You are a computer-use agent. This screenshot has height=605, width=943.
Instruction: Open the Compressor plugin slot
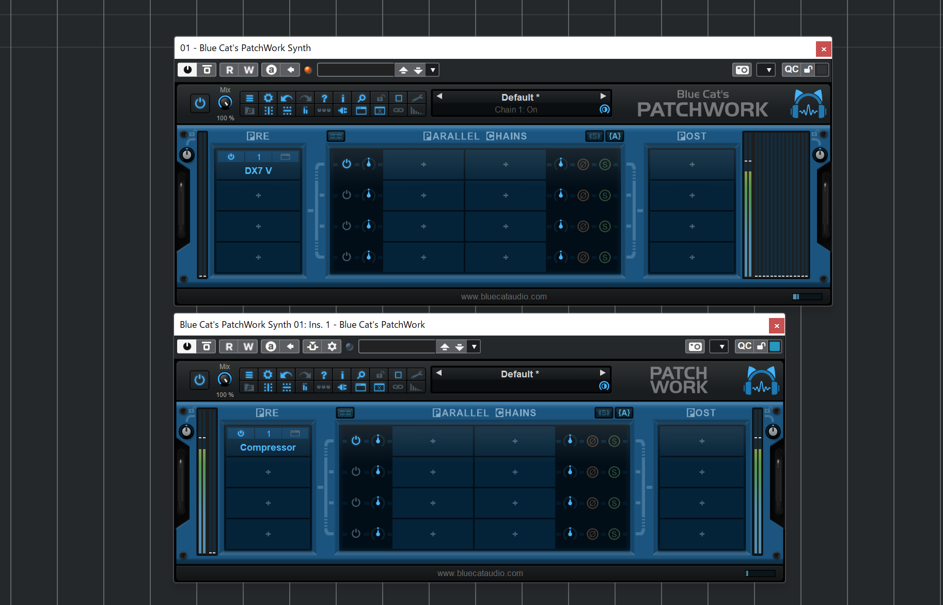coord(268,448)
